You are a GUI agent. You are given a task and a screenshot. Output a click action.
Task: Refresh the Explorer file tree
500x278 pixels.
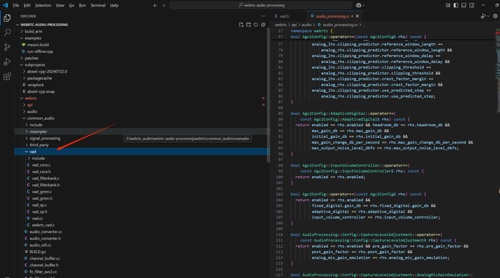point(256,25)
